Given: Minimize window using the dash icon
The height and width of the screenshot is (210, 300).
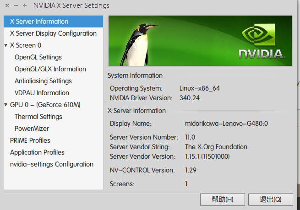Looking at the screenshot, I should [x=16, y=5].
